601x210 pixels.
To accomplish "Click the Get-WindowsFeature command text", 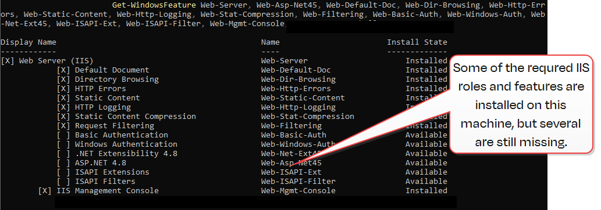I will 154,5.
